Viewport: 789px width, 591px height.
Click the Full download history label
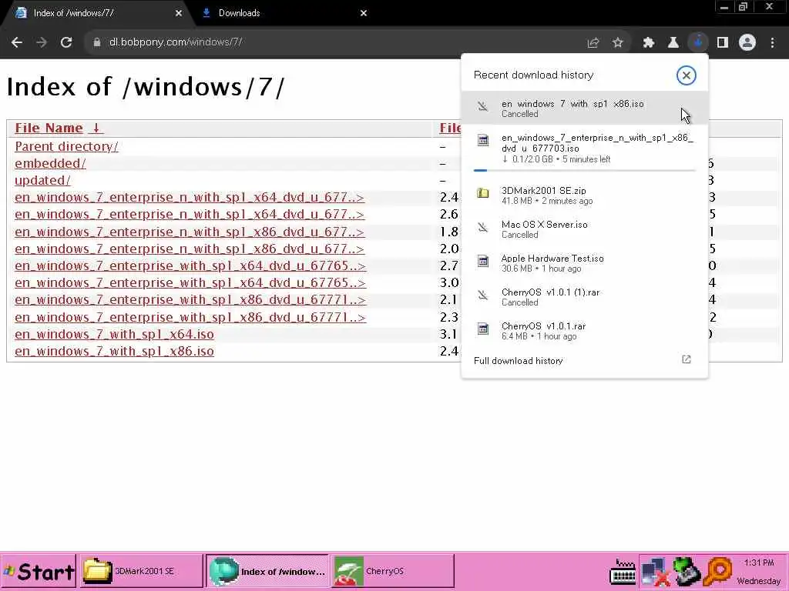pyautogui.click(x=519, y=361)
